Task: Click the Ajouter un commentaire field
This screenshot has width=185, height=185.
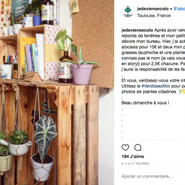Action: point(153,176)
